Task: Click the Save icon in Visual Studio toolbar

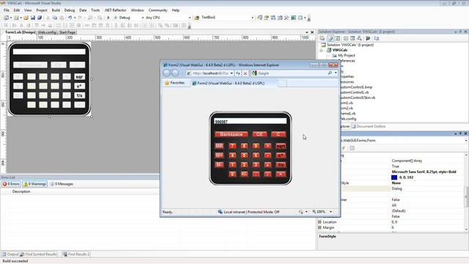Action: click(33, 18)
